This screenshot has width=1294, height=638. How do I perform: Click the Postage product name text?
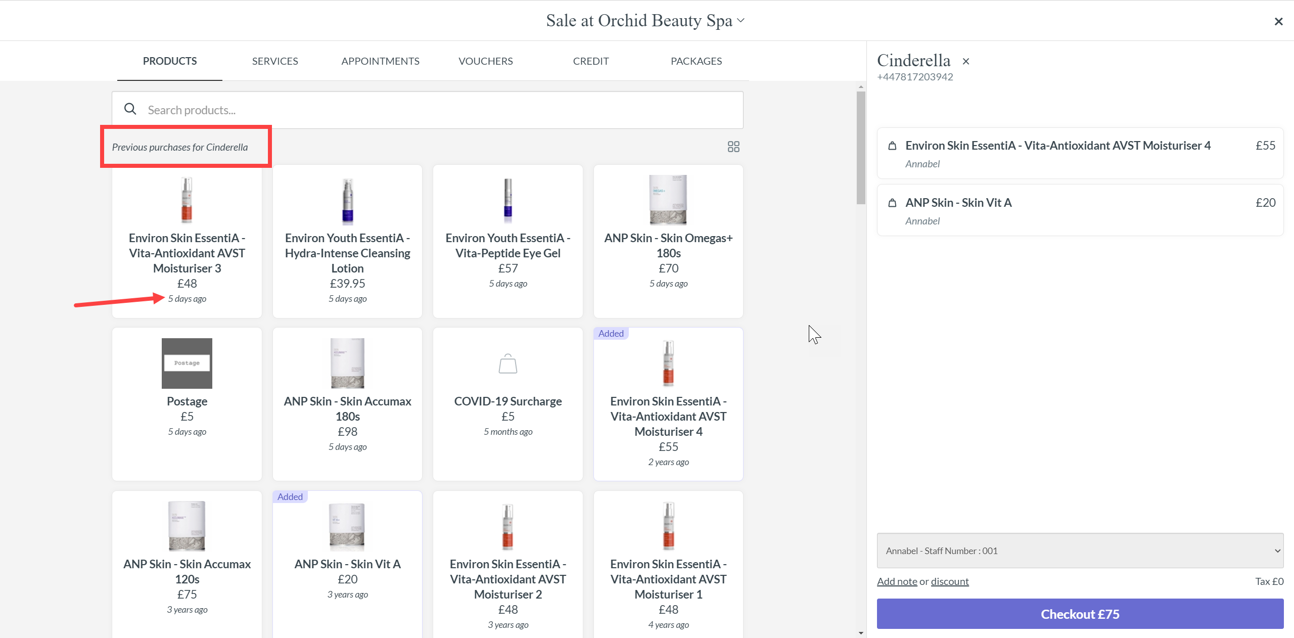(187, 401)
